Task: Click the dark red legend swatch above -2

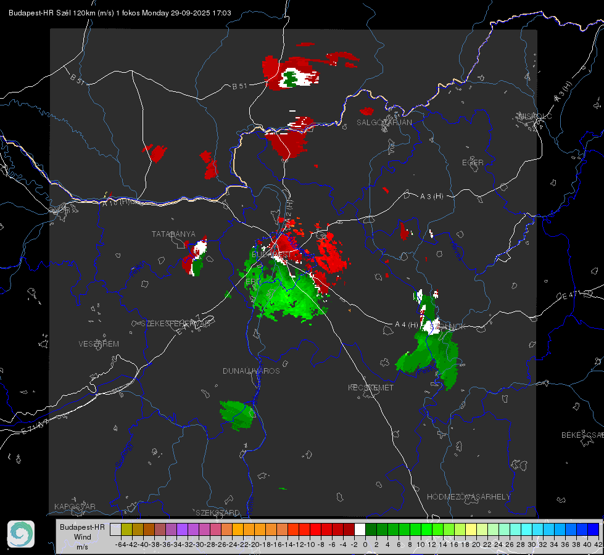Action: tap(349, 529)
